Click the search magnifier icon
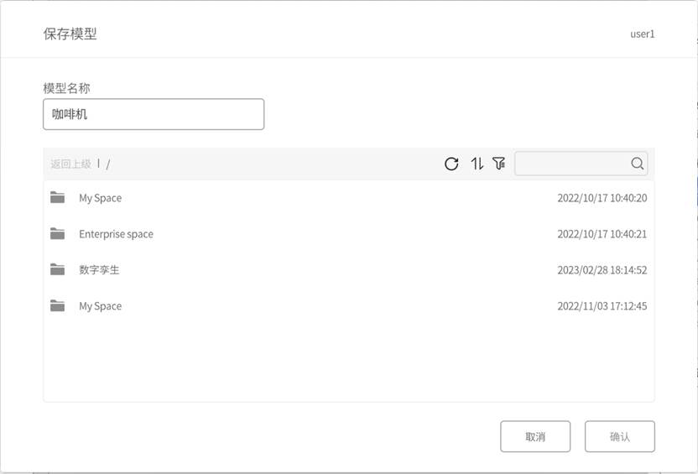 (637, 164)
